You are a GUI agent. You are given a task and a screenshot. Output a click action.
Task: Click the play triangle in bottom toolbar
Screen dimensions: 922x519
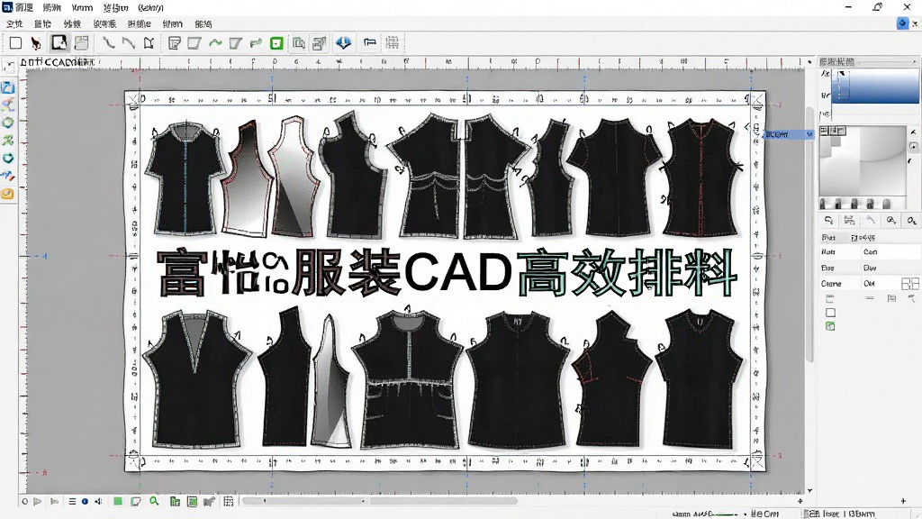coord(38,501)
